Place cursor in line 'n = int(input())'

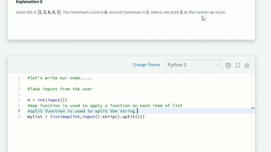pyautogui.click(x=47, y=100)
